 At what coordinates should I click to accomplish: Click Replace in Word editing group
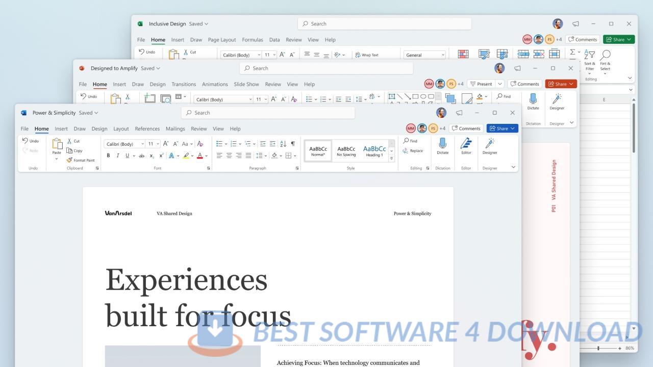413,150
